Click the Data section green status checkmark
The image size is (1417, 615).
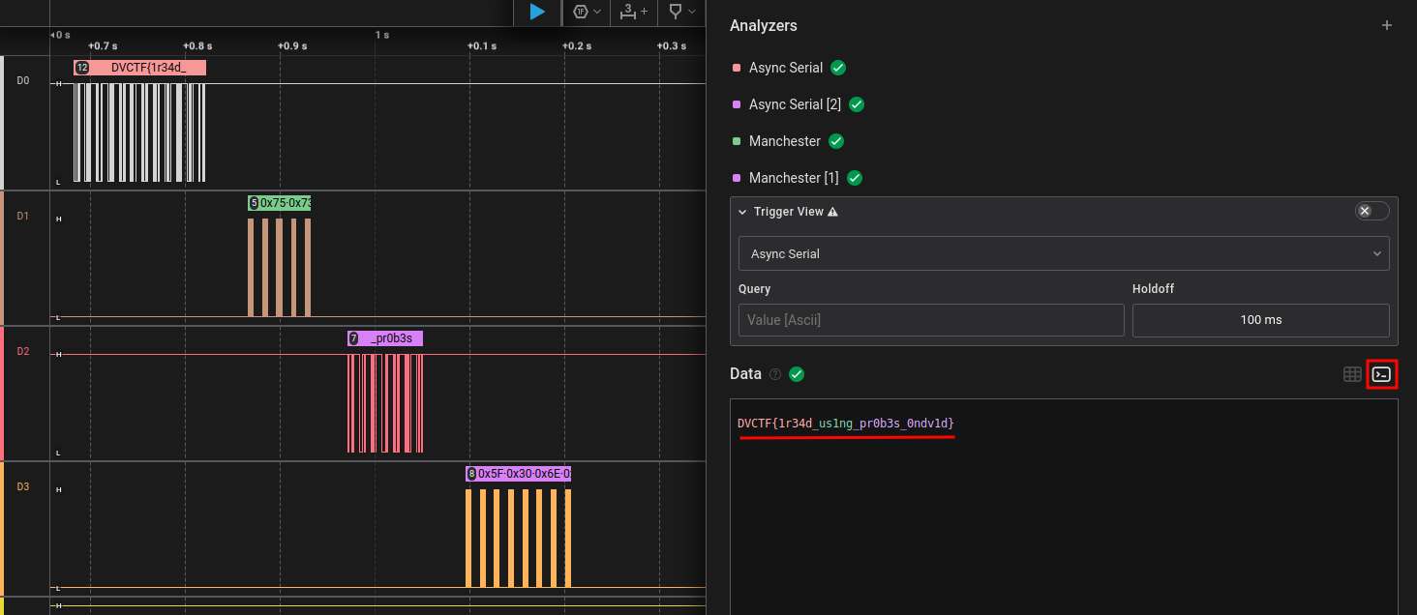(797, 374)
